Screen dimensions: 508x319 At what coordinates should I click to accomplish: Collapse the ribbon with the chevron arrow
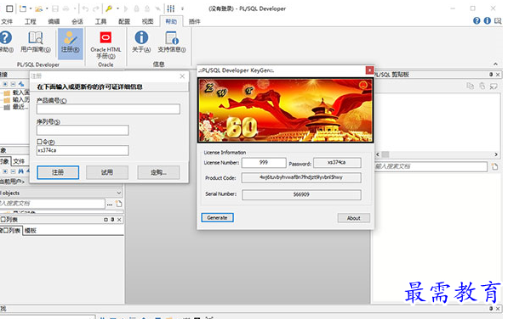[x=496, y=64]
